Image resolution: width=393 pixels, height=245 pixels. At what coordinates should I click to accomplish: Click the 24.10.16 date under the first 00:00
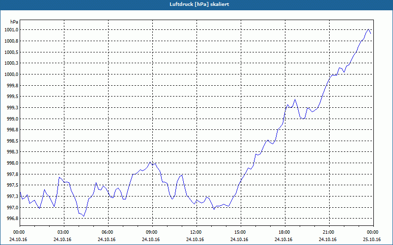pyautogui.click(x=18, y=240)
